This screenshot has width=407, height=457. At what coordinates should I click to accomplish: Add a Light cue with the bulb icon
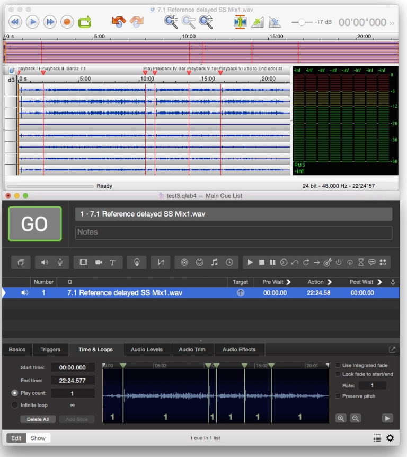click(137, 262)
